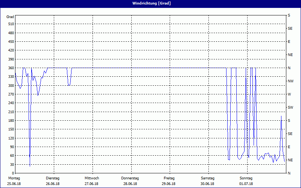Screen dimensions: 301x188
Task: Click the 30 value on left axis
Action: click(x=12, y=165)
